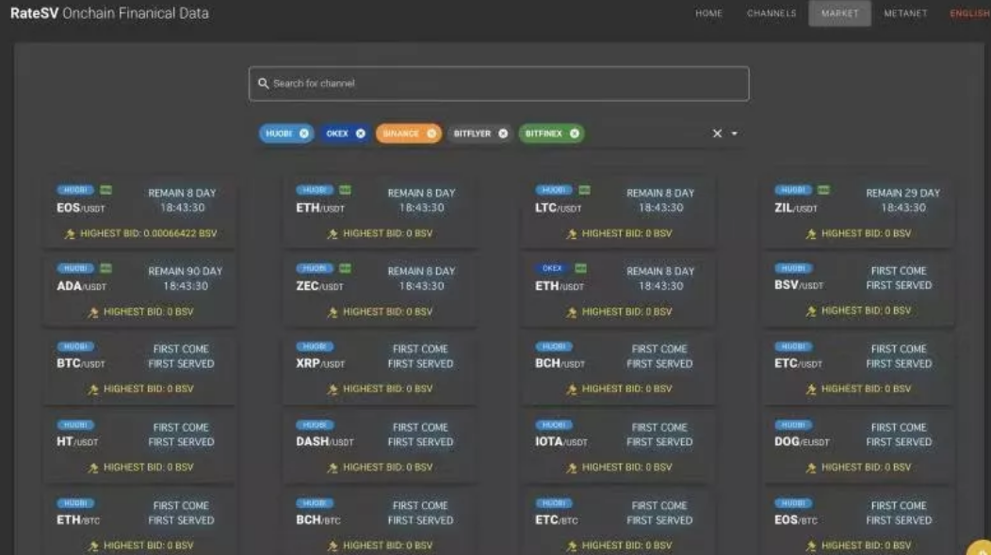Open the ADA/USDT channel card
The image size is (991, 555).
139,291
